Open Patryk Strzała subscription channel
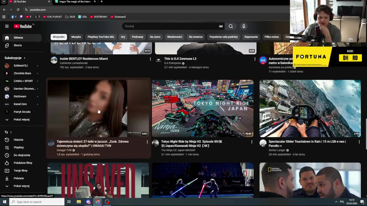367x206 pixels. coord(22,112)
